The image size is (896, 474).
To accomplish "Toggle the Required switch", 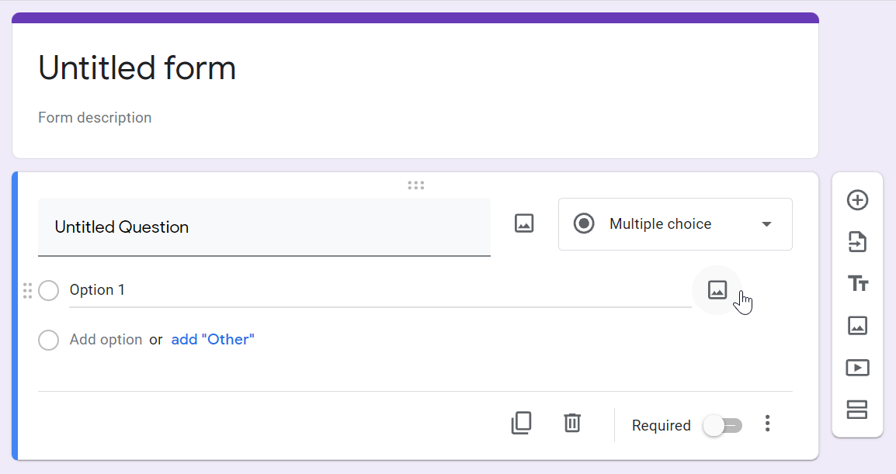I will tap(722, 425).
